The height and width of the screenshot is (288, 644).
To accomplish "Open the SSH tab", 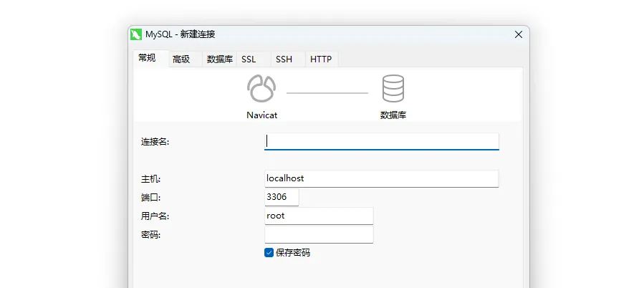I will tap(284, 59).
